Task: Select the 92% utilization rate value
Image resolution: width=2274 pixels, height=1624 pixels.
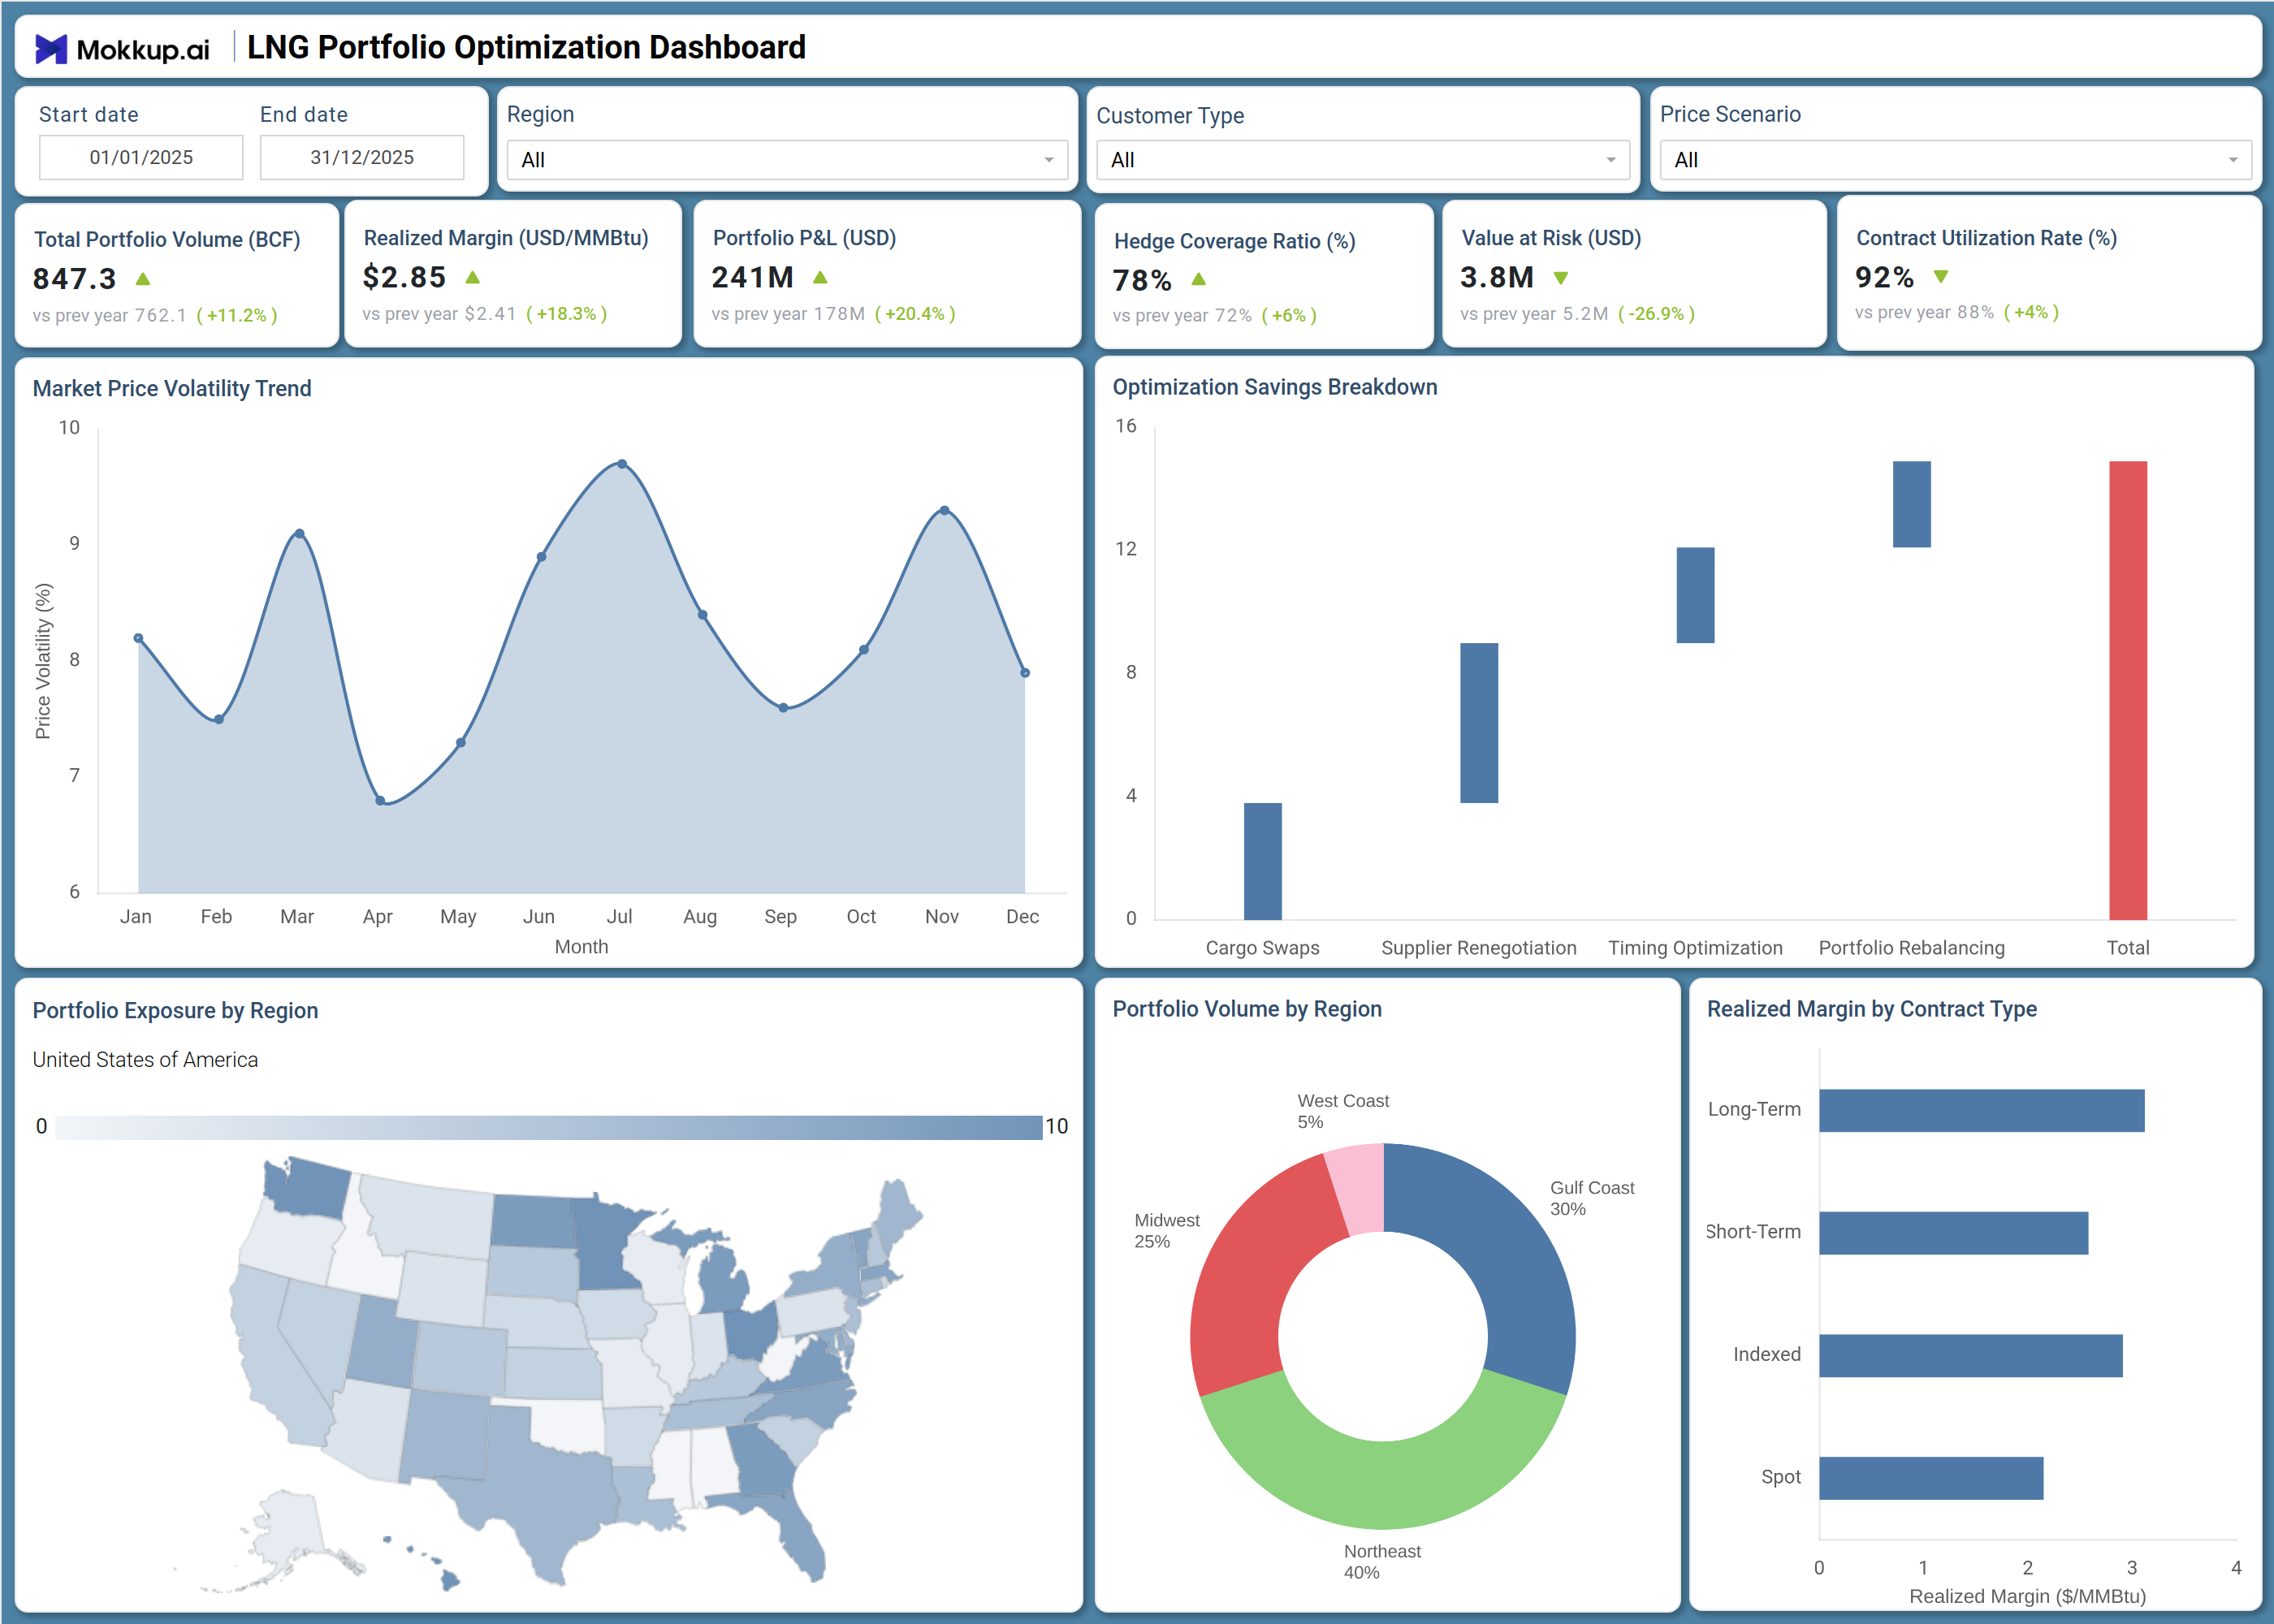Action: 1885,277
